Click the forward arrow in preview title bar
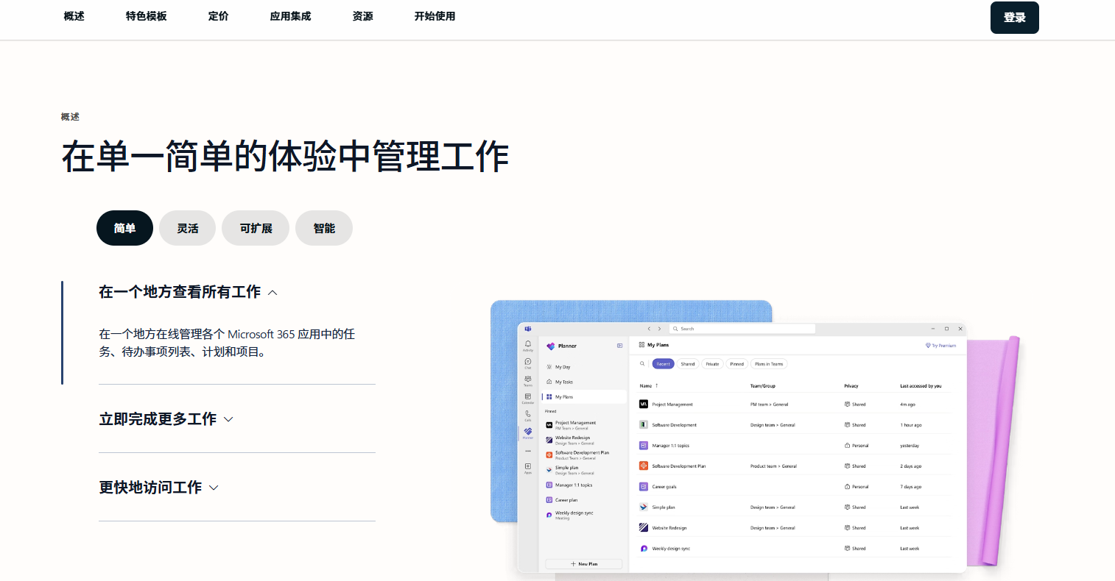The height and width of the screenshot is (581, 1115). pyautogui.click(x=659, y=329)
